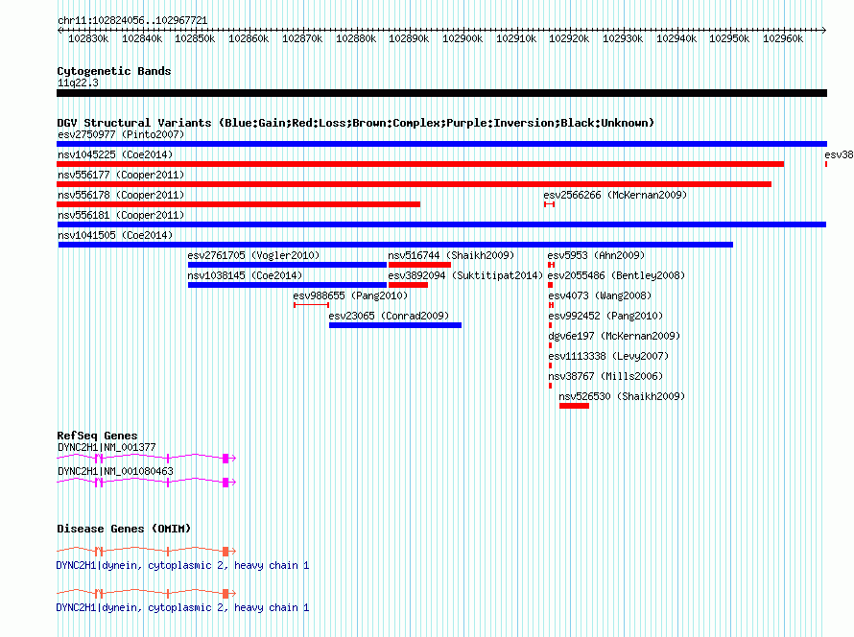Viewport: 854px width, 637px height.
Task: Click the esv2750977 (Pinto2007) label text
Action: (x=121, y=134)
